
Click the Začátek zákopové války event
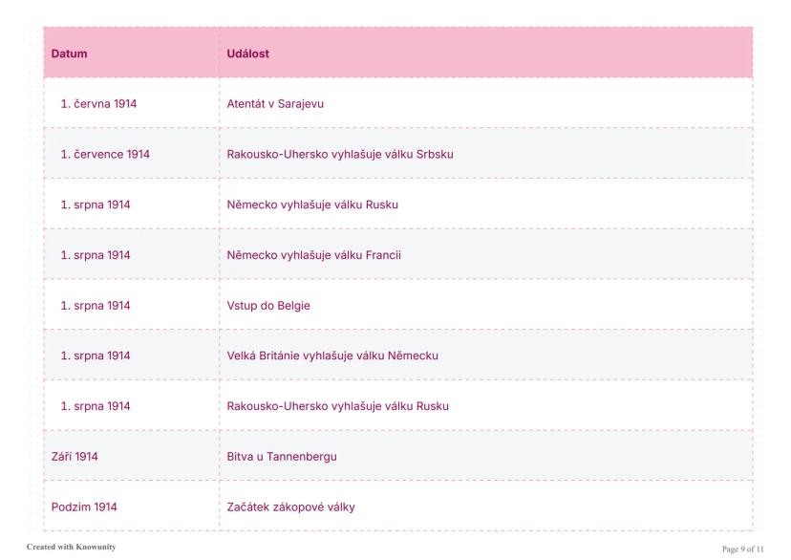coord(290,507)
